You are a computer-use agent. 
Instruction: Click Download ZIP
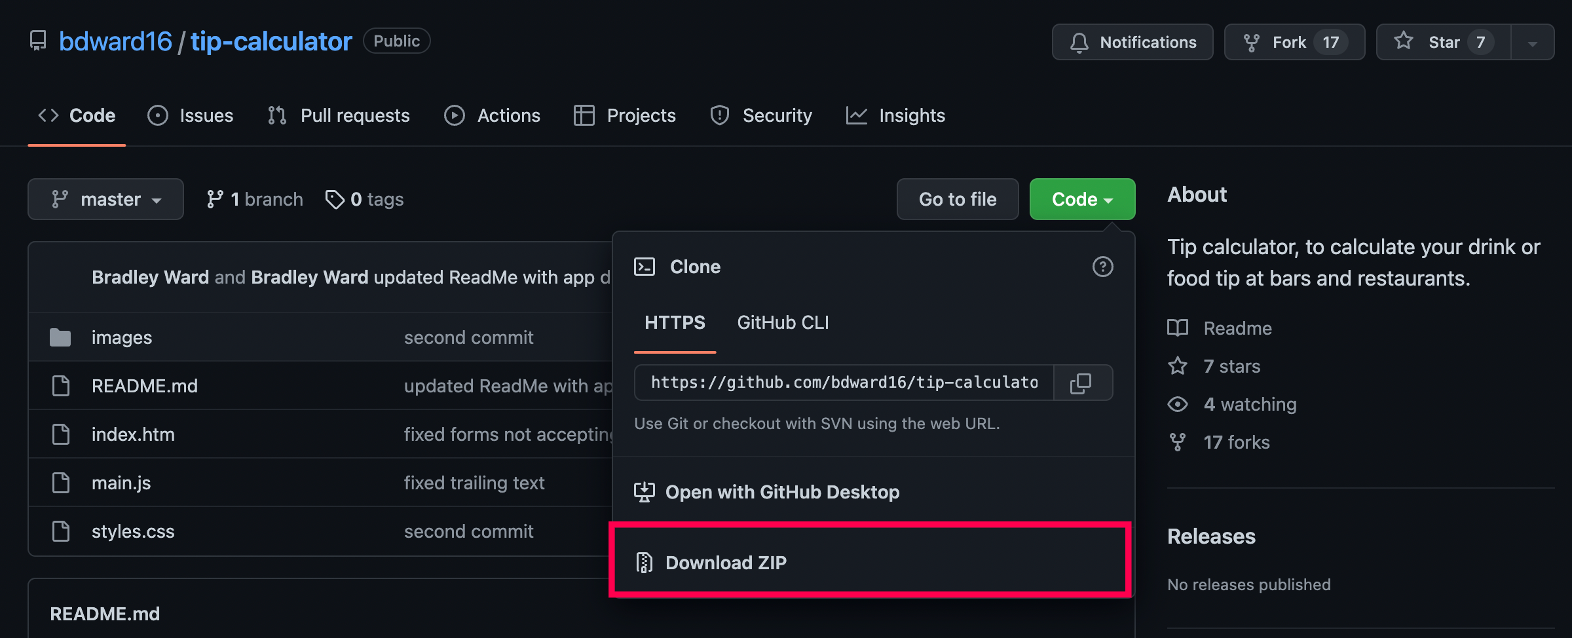point(870,563)
